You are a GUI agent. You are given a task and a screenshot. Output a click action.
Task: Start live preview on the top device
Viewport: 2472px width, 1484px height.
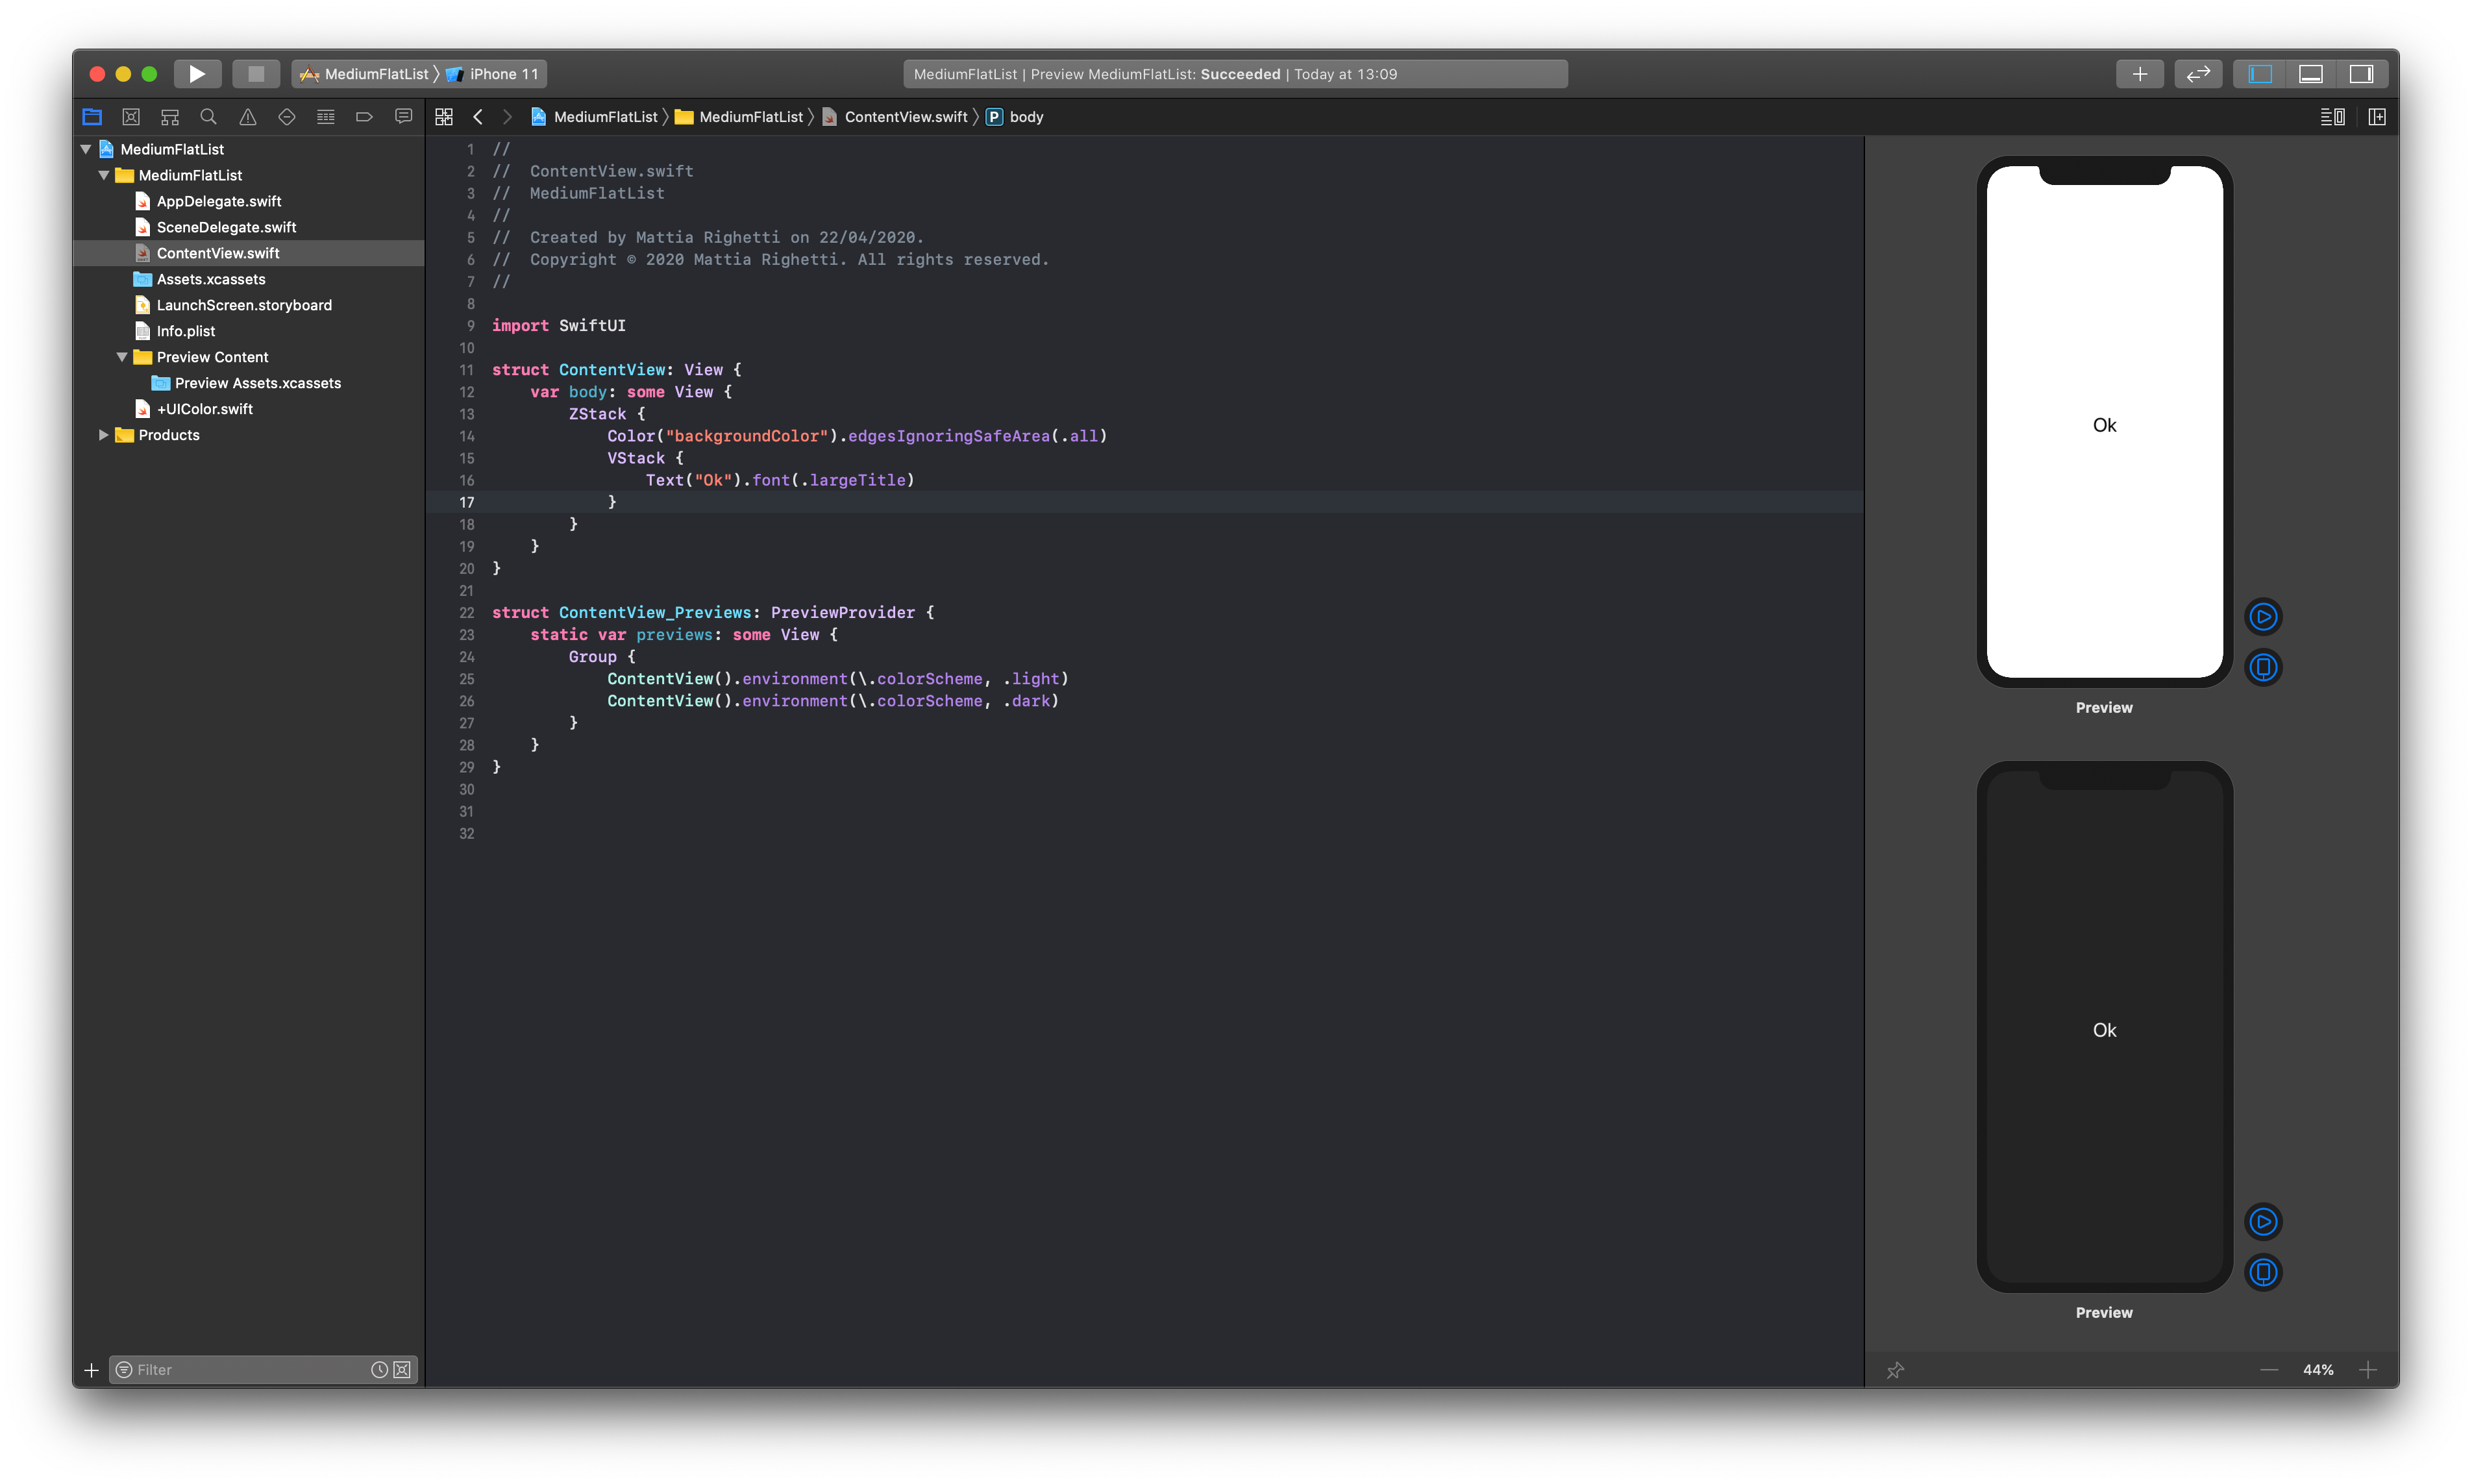pos(2264,616)
